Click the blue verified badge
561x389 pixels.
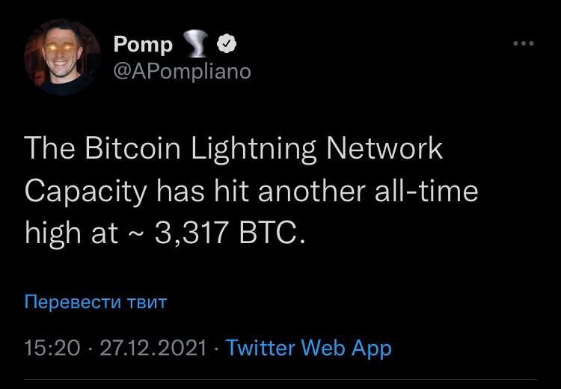(x=227, y=46)
